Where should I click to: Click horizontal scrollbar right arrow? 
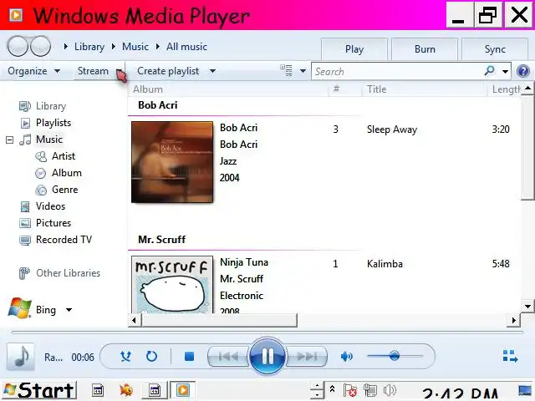(x=514, y=320)
